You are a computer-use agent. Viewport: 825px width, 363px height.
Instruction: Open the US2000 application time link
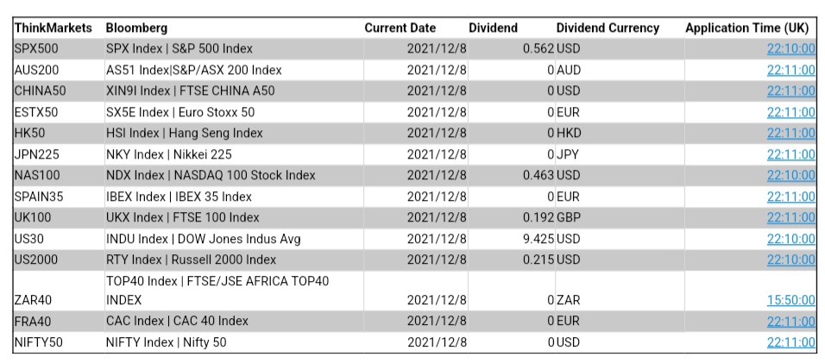tap(790, 260)
